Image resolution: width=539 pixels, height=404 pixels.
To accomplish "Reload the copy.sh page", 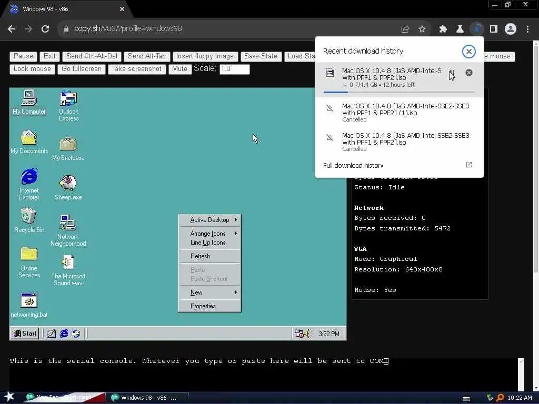I will coord(45,29).
